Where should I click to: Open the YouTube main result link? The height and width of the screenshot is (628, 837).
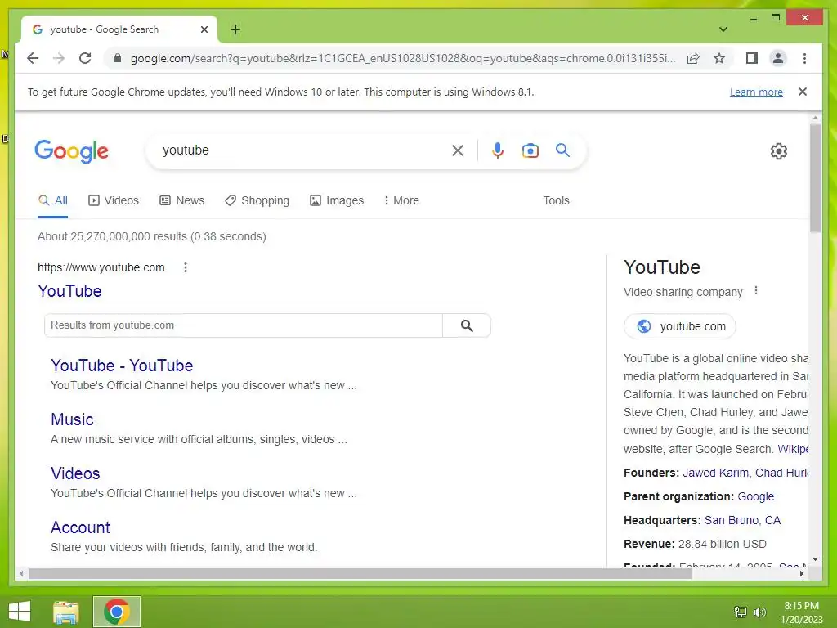[x=69, y=291]
